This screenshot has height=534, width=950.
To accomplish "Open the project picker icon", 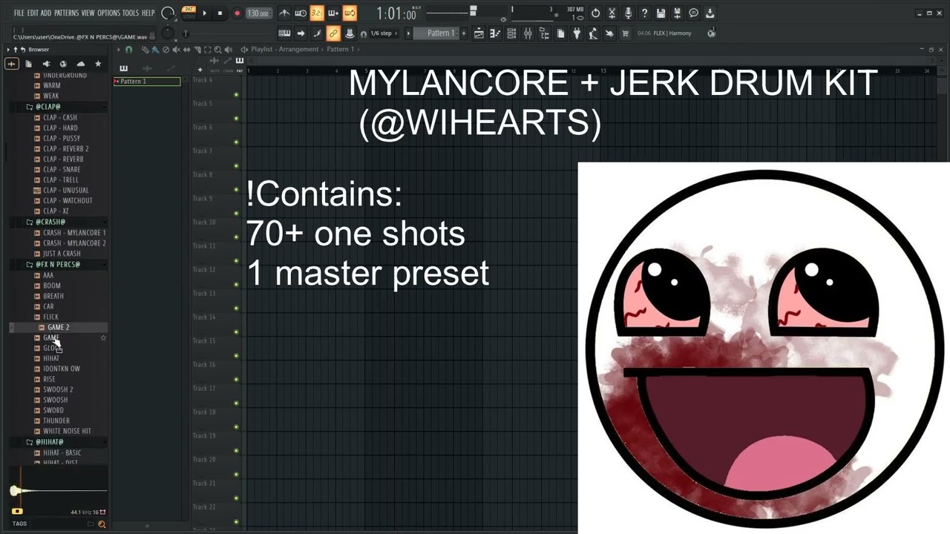I will click(560, 33).
